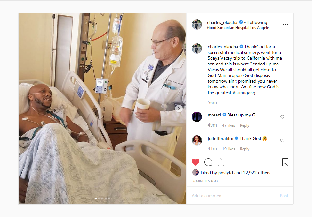Open the #nunugang hashtag

coord(244,93)
